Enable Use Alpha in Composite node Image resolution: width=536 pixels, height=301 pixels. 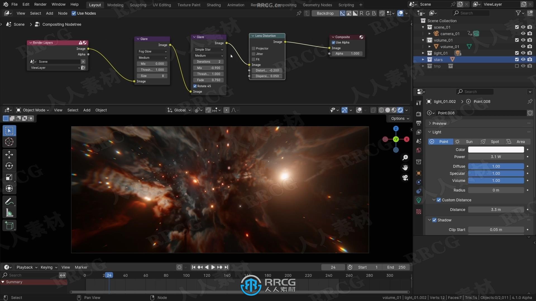coord(334,42)
